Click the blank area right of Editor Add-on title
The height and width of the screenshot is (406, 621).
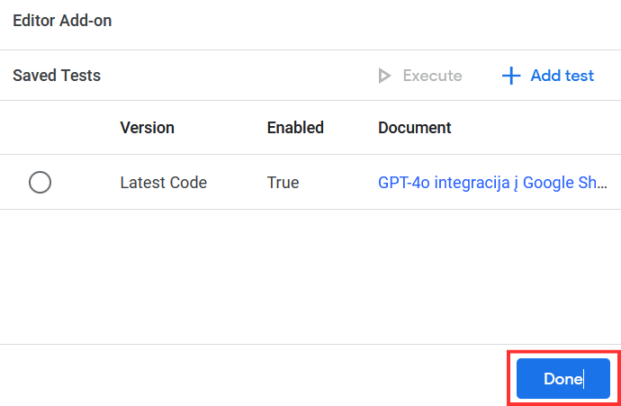[360, 21]
